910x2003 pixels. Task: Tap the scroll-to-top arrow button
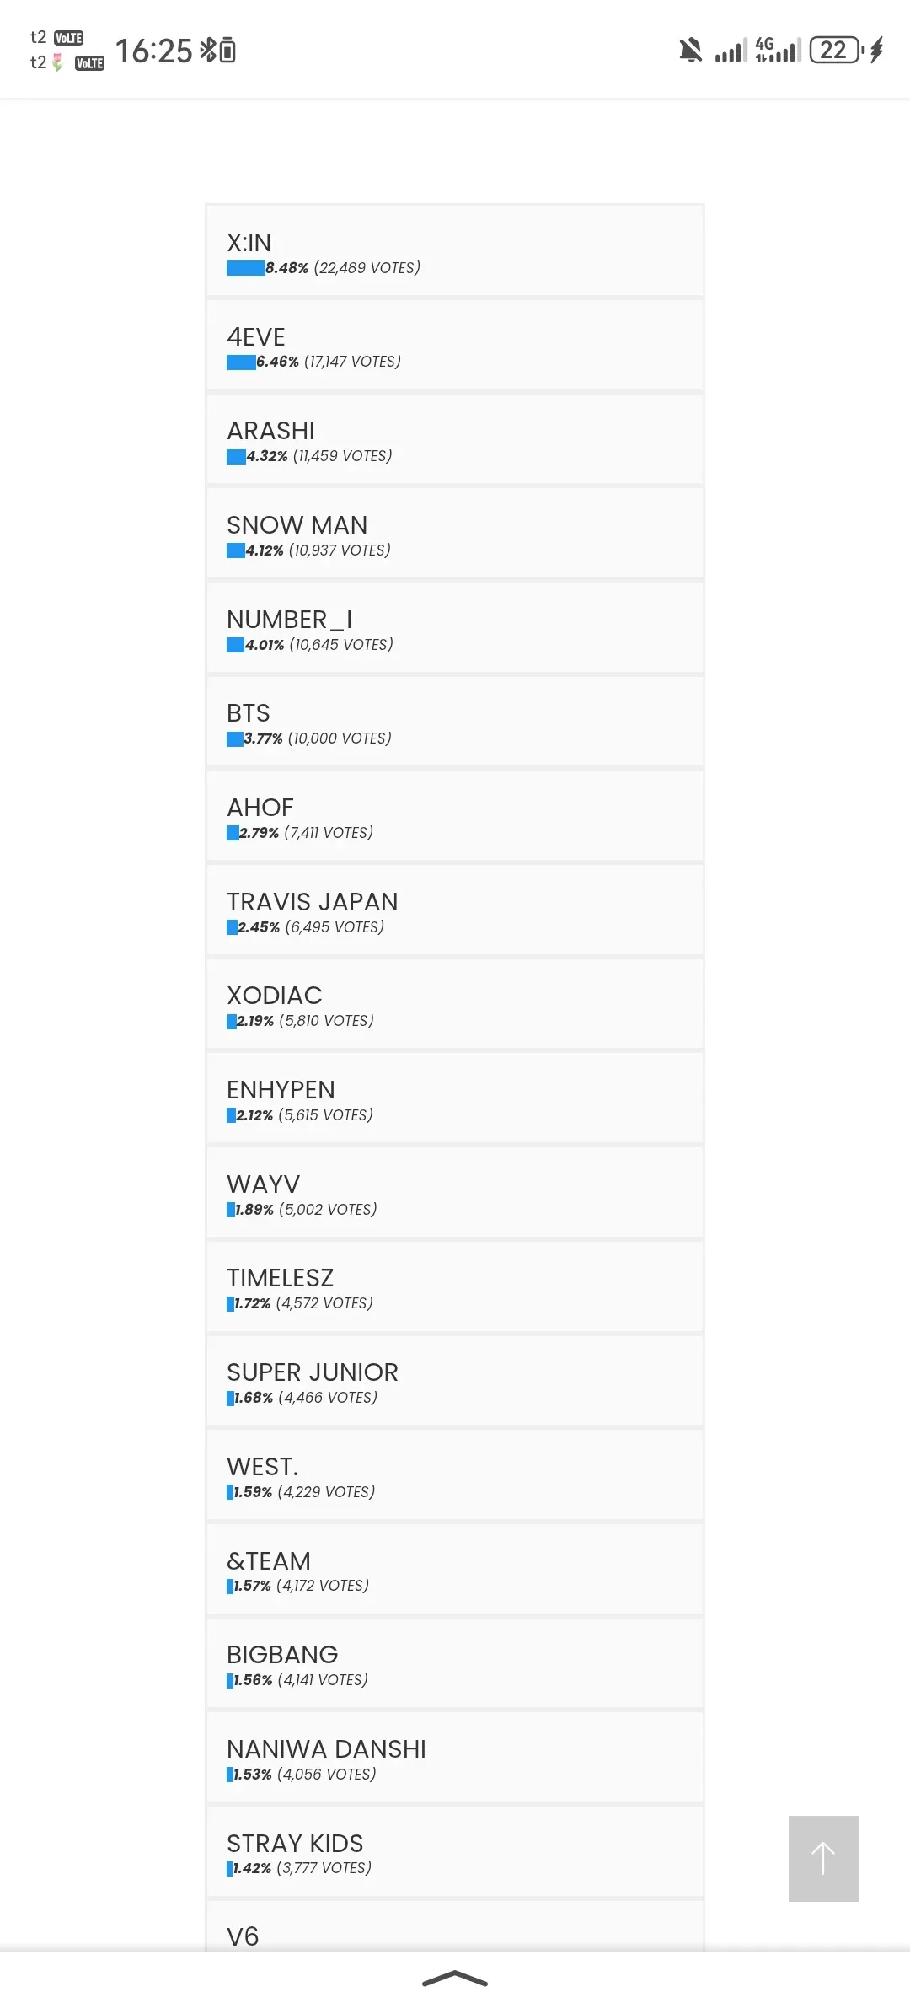[x=823, y=1858]
